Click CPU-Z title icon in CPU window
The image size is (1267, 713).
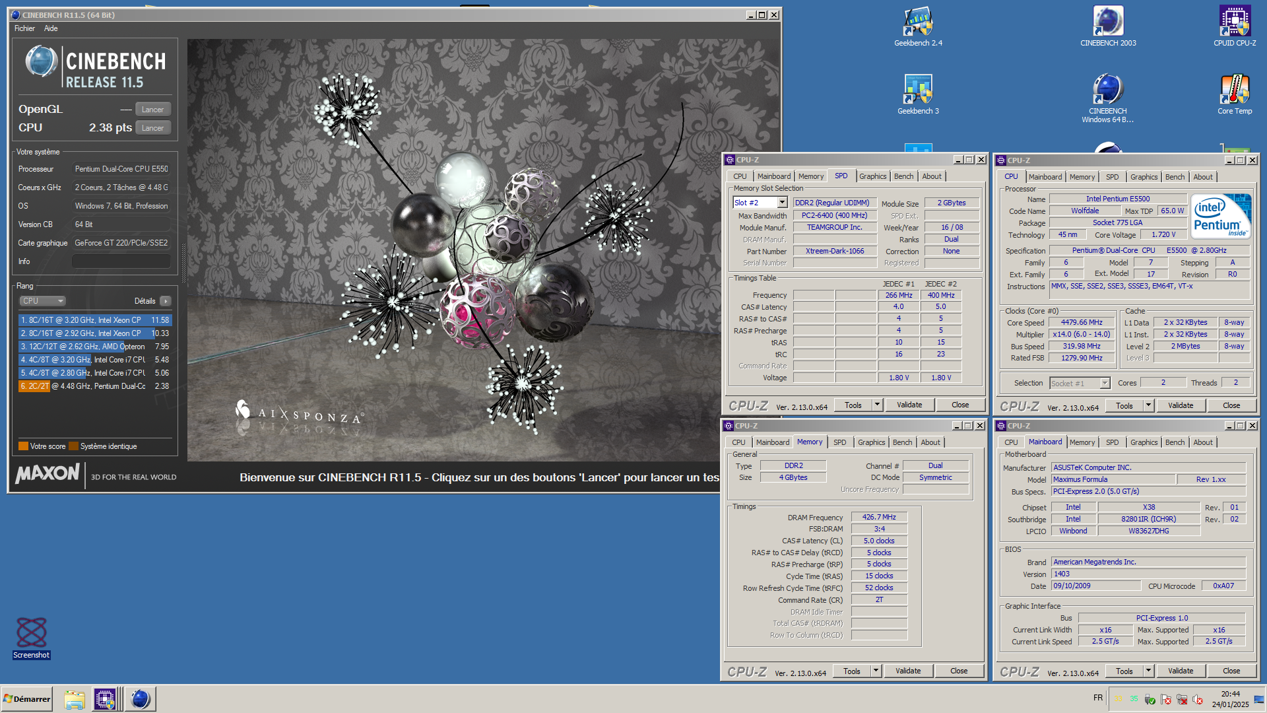[1001, 160]
